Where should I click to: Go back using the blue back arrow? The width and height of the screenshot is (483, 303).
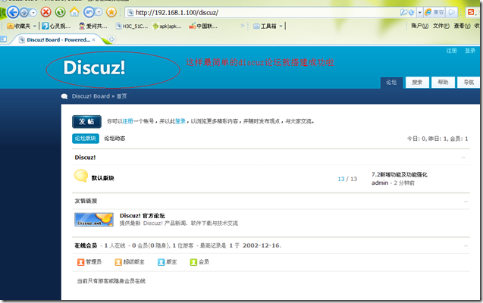13,12
